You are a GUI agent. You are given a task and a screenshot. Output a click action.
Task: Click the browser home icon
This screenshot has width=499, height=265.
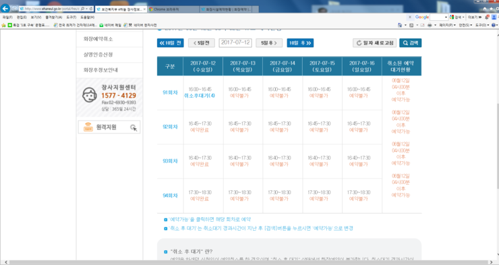tap(485, 9)
